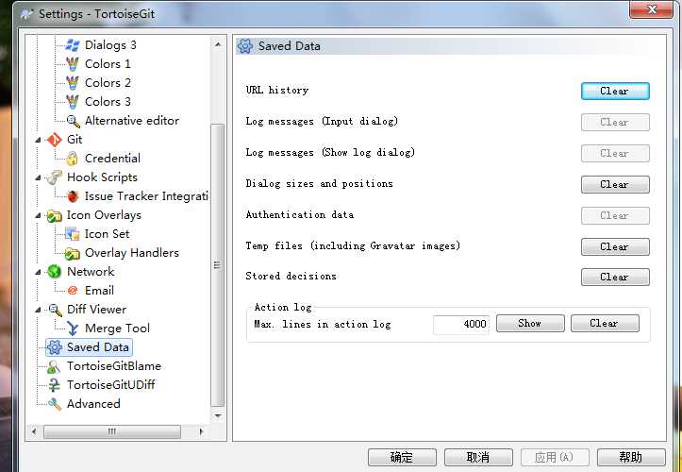Click the Dialogs 3 icon in tree
682x472 pixels.
(x=73, y=45)
